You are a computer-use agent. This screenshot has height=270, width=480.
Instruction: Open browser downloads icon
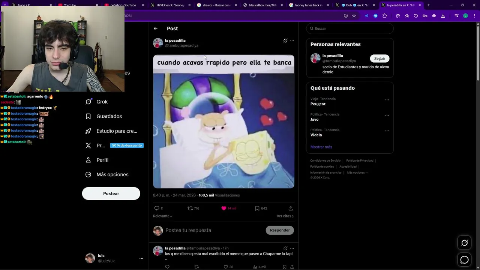coord(443,16)
